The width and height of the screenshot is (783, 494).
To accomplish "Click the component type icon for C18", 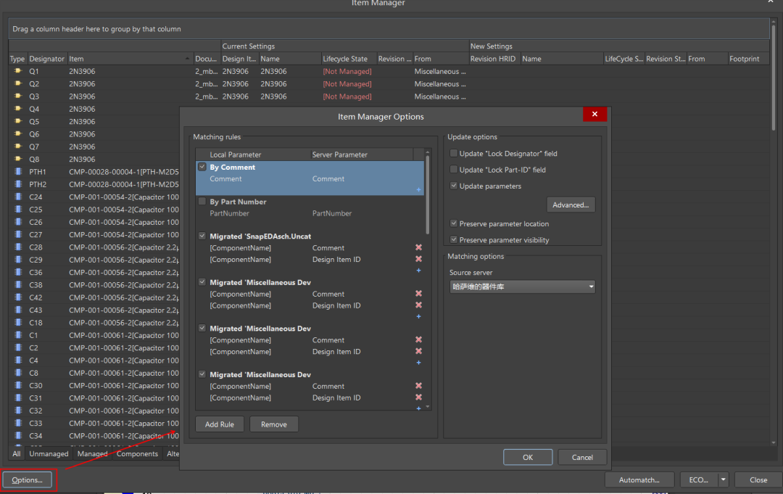I will 18,322.
